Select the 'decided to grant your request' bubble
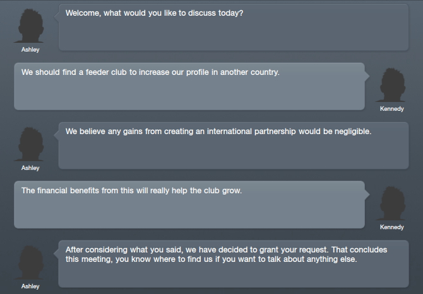This screenshot has height=294, width=423. click(234, 264)
